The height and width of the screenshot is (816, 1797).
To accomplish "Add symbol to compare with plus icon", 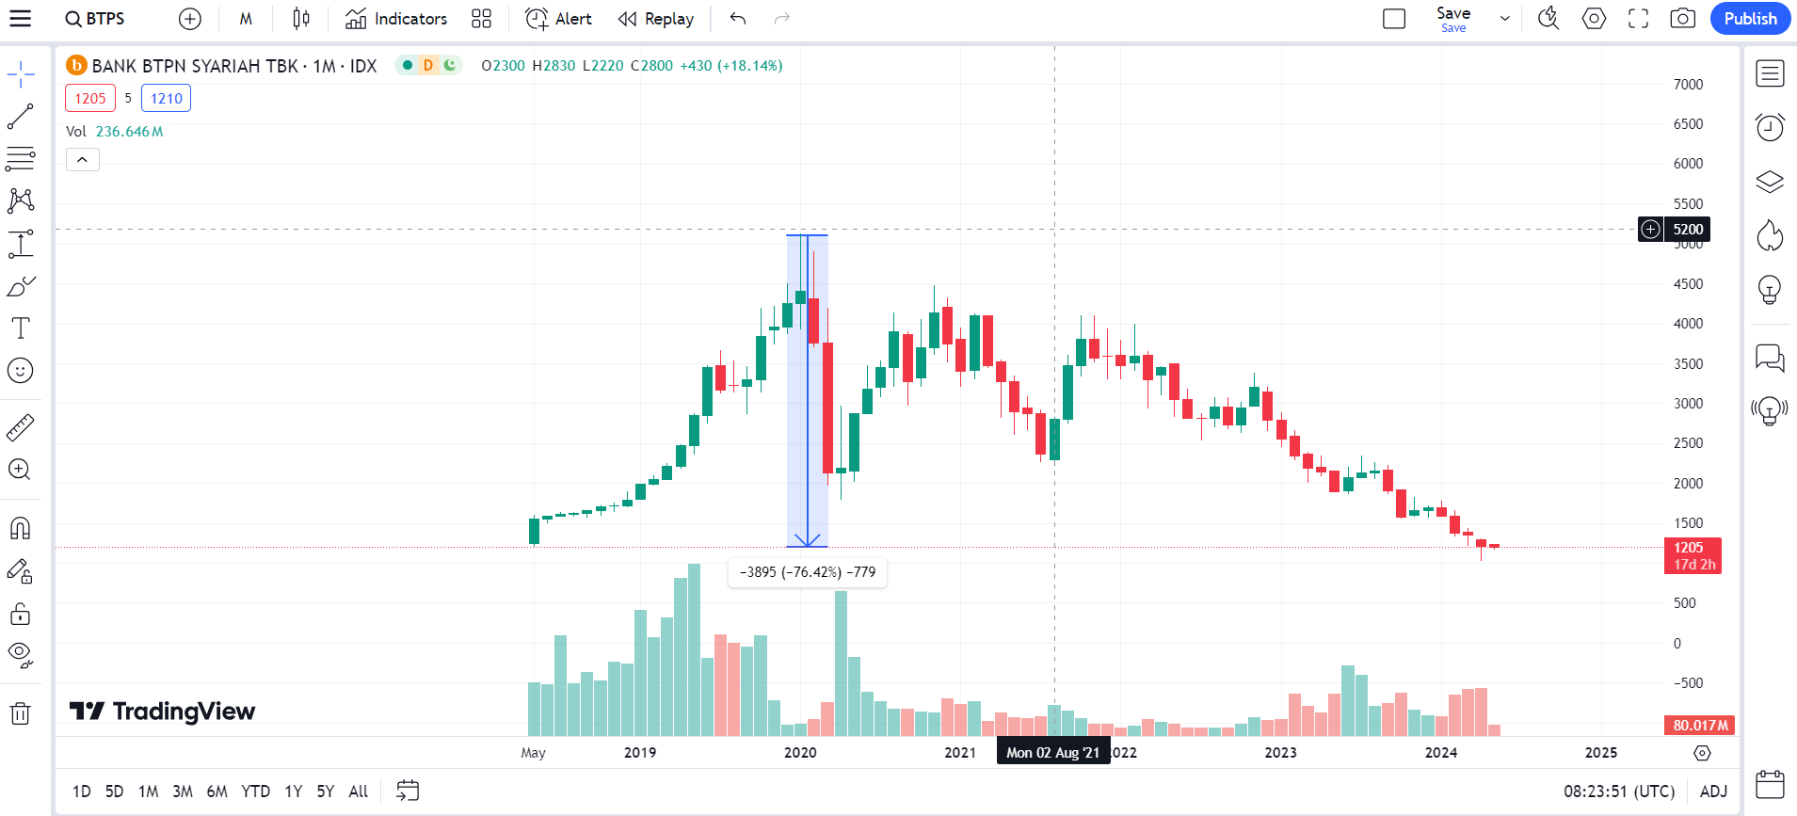I will pos(190,19).
